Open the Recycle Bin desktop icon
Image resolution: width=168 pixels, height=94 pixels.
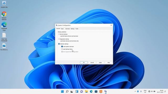[4, 4]
